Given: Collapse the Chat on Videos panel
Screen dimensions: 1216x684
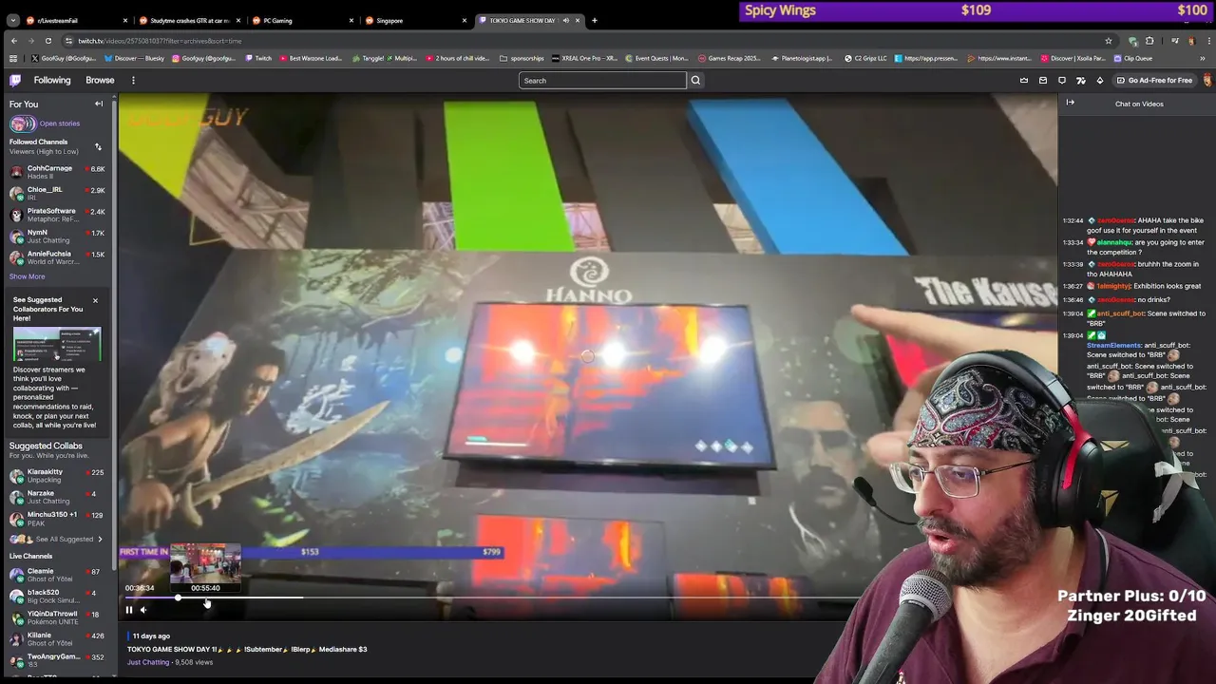Looking at the screenshot, I should tap(1070, 103).
